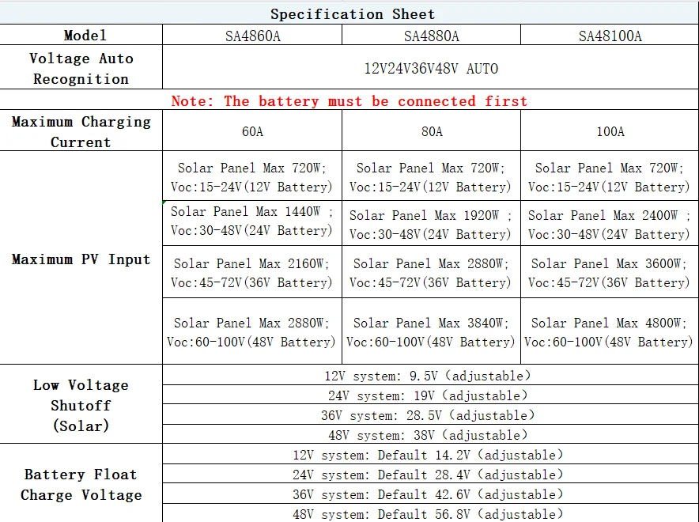Select the 'Solar Panel Max 2160W' cell
This screenshot has width=699, height=522.
point(252,271)
